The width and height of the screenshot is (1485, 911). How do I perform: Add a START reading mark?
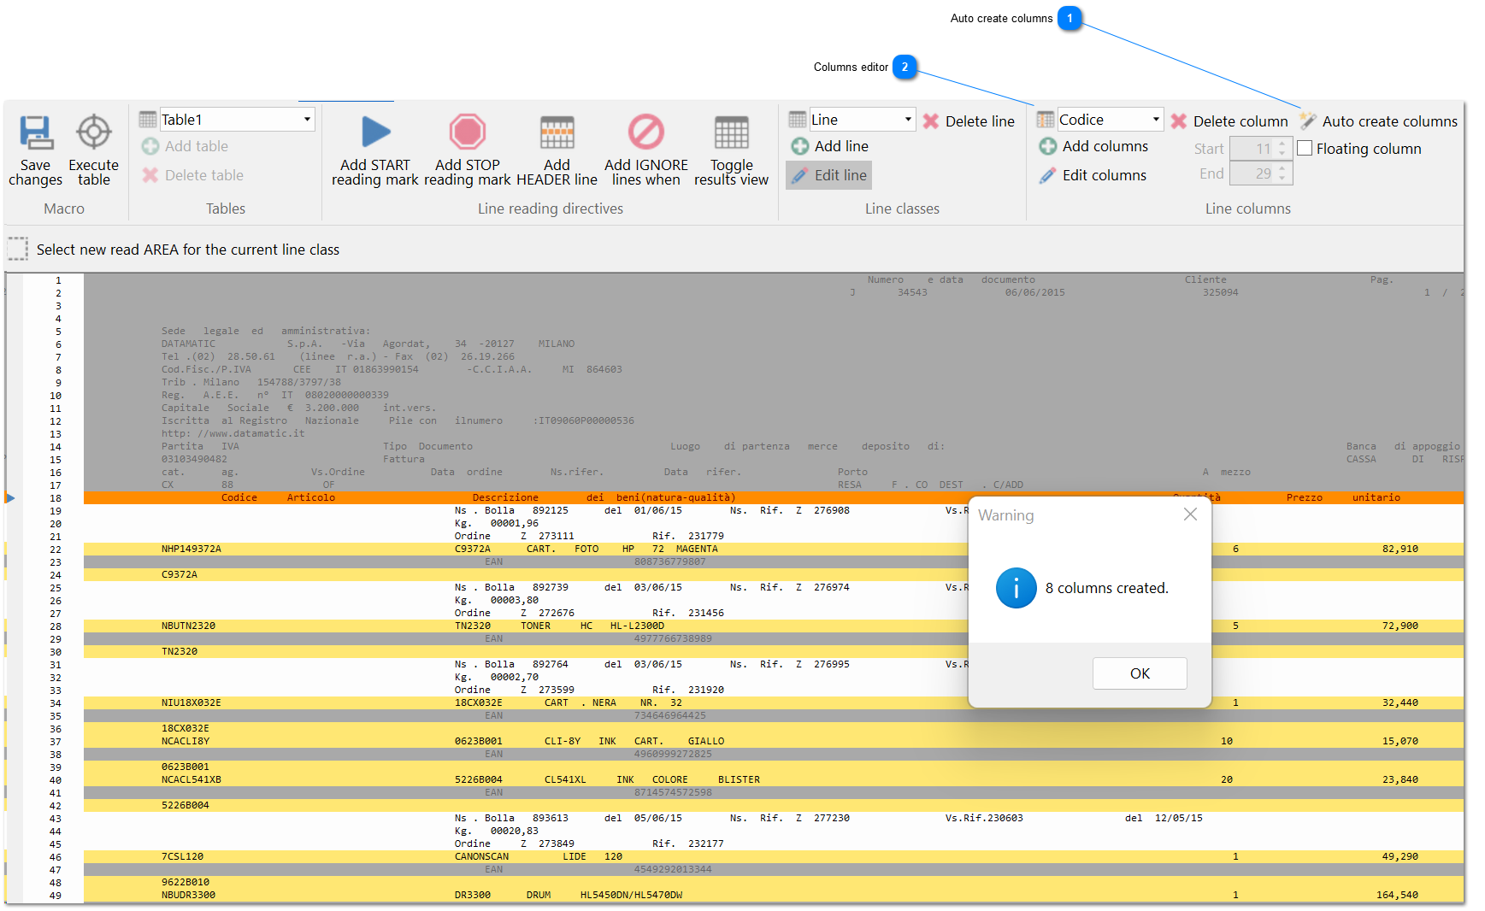(374, 145)
